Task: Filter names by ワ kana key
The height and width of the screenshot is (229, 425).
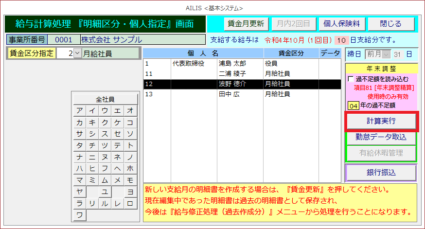Action: (x=79, y=214)
